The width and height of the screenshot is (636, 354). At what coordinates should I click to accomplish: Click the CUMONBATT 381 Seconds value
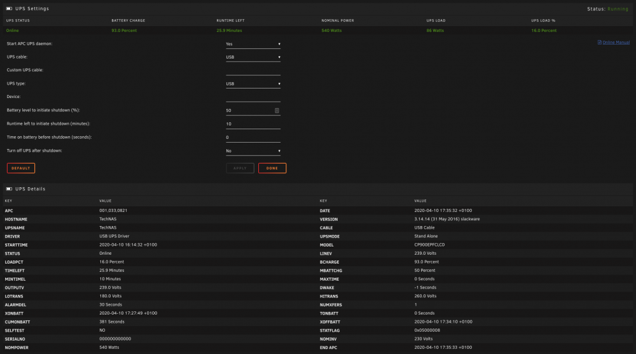click(112, 322)
